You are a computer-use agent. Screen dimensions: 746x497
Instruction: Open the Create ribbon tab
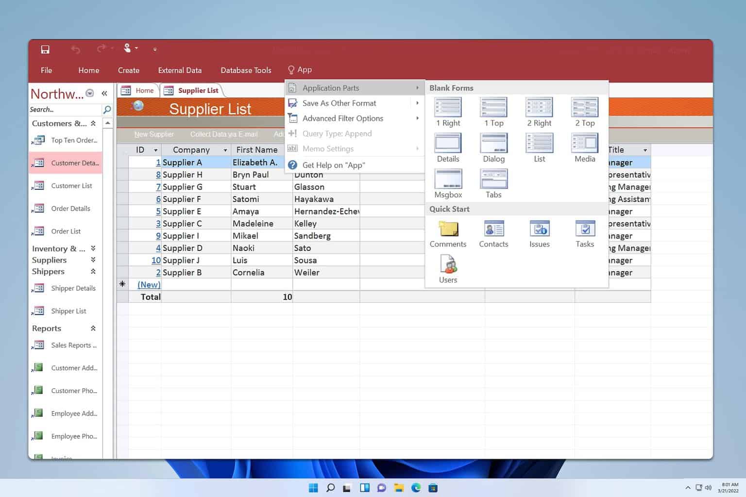click(129, 70)
